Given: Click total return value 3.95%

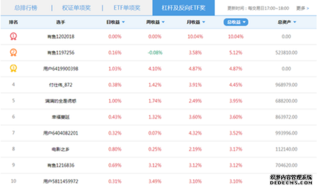Looking at the screenshot, I should (x=236, y=101).
